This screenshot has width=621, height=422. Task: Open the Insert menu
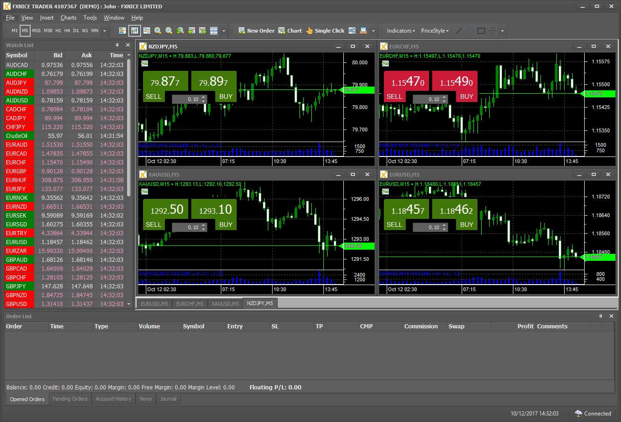click(47, 18)
